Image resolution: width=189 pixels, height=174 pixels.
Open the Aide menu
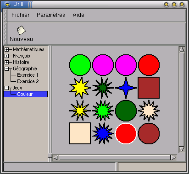point(78,15)
